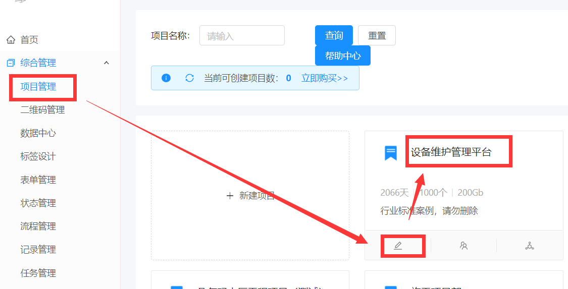568x289 pixels.
Task: Click the blue info icon in banner
Action: click(x=166, y=78)
